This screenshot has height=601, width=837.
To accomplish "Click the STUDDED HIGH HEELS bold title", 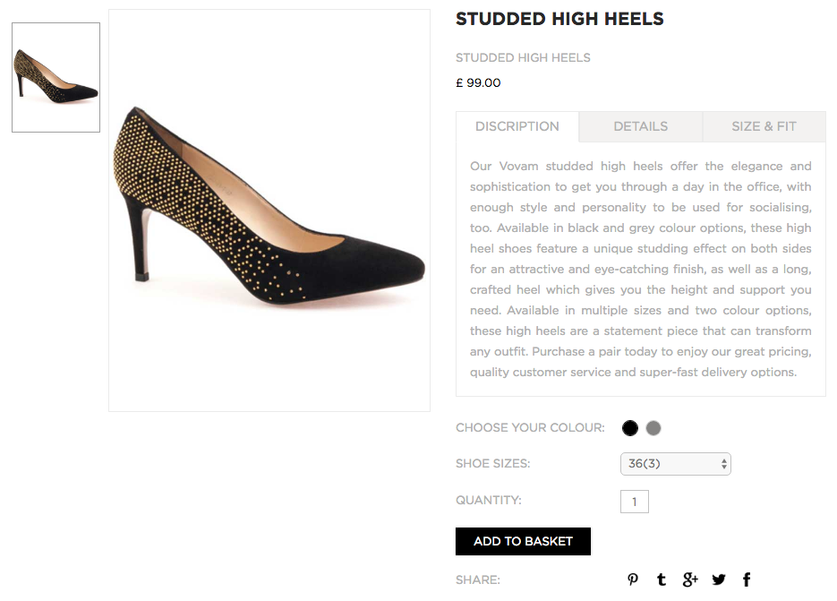I will pos(559,19).
